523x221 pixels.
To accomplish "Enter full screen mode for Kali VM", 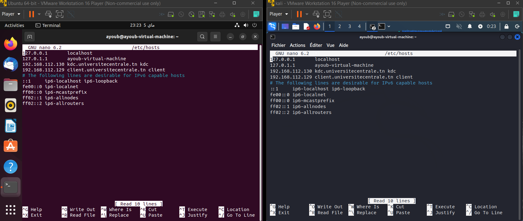I will click(327, 14).
